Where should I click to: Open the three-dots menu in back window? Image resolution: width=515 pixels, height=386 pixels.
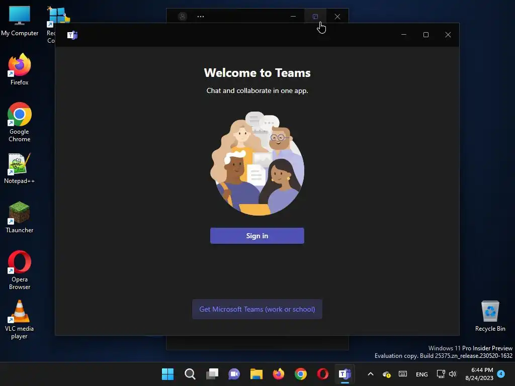pos(201,17)
